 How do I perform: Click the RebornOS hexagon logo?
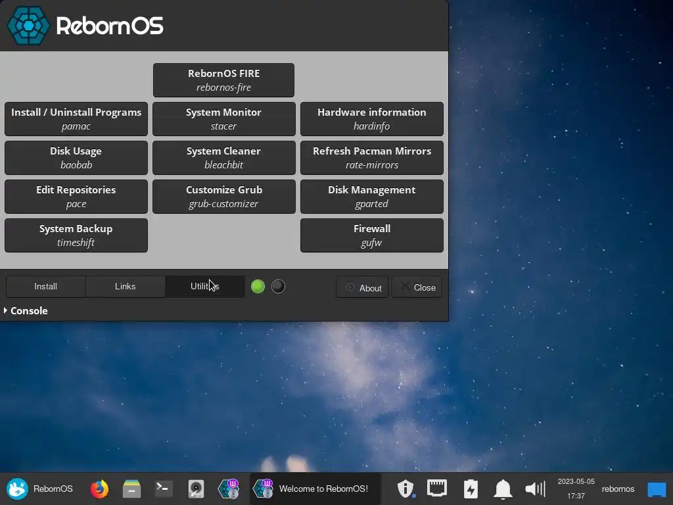coord(28,26)
